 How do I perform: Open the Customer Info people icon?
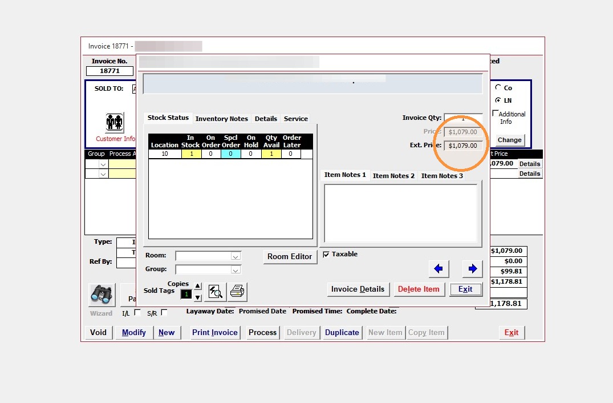[115, 123]
